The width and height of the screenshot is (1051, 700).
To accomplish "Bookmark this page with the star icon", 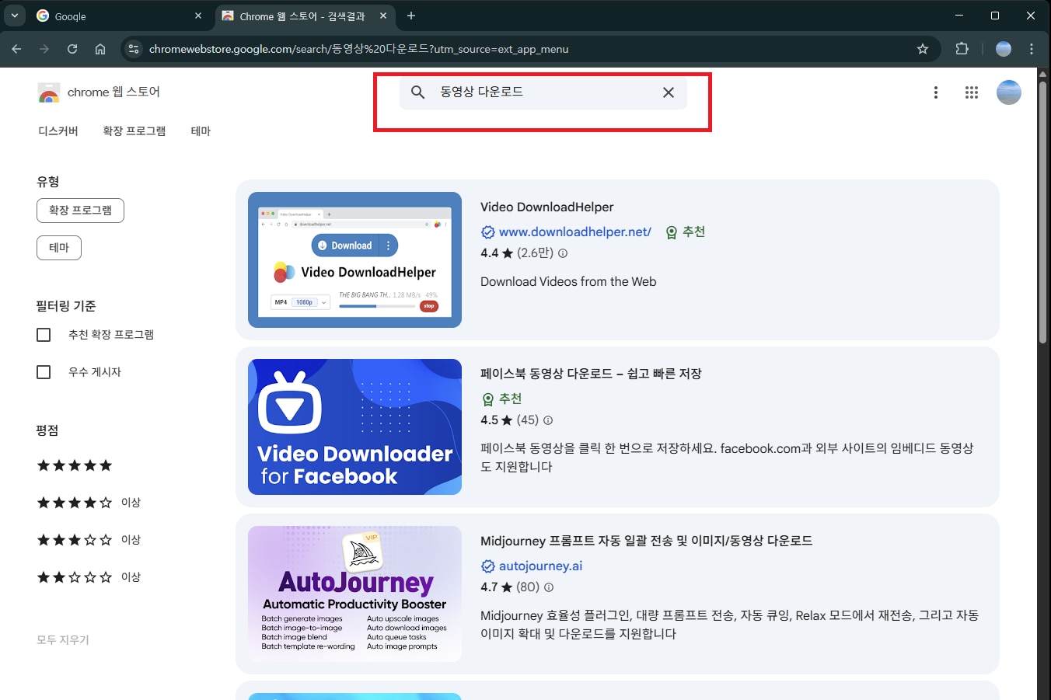I will (923, 49).
